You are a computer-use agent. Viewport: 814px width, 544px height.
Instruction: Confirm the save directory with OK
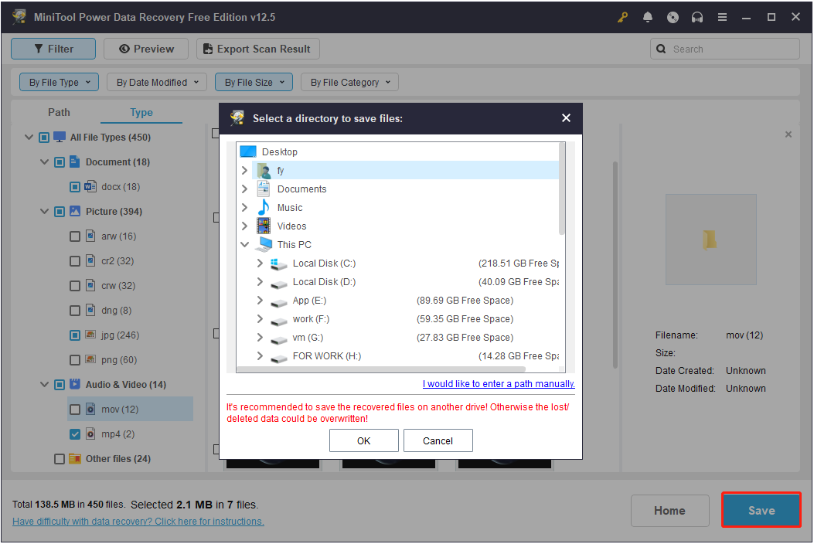(363, 440)
